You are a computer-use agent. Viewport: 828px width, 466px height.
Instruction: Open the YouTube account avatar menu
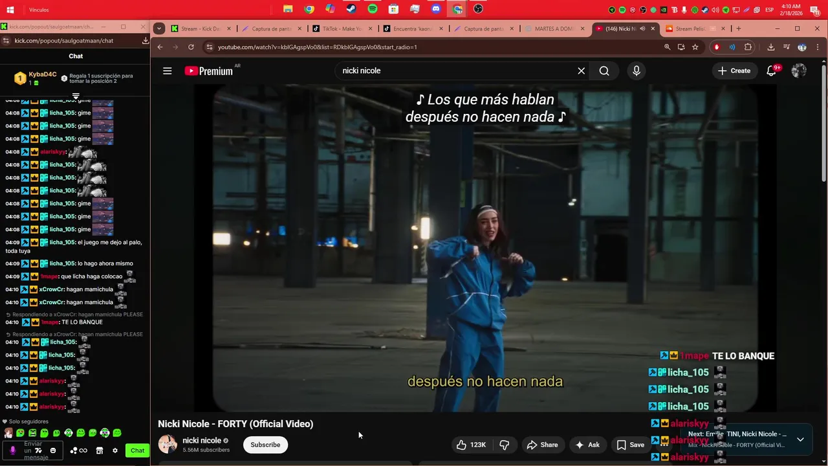click(799, 71)
